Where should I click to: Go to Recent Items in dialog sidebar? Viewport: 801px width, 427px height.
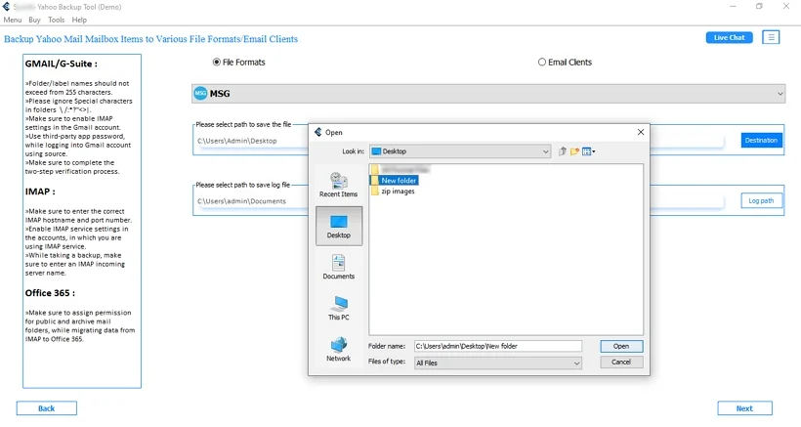point(338,185)
